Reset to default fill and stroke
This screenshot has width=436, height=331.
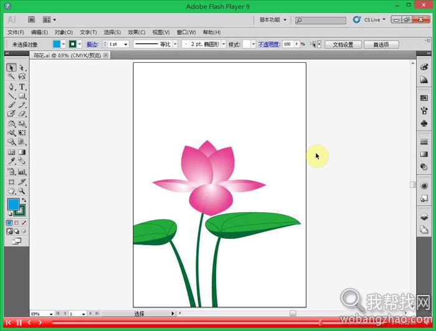(x=9, y=214)
